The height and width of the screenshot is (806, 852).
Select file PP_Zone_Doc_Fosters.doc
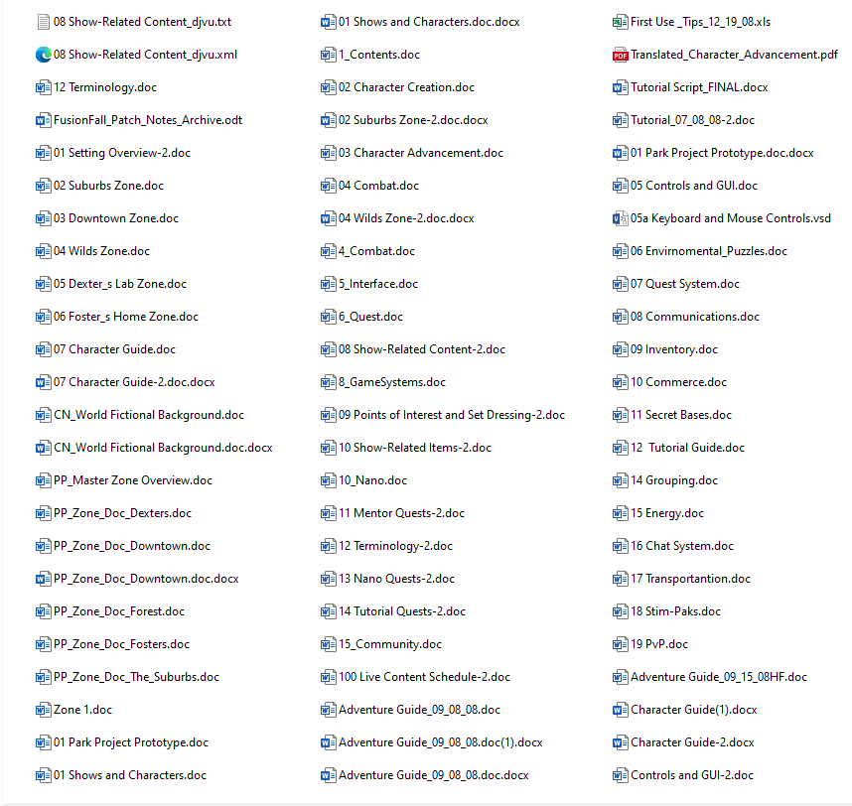tap(112, 644)
